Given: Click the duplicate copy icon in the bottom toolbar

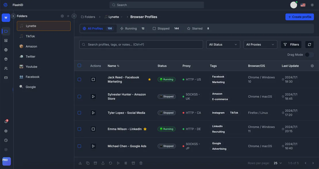Looking at the screenshot, I should pos(88,163).
